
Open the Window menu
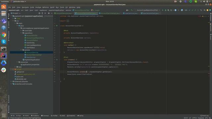pyautogui.click(x=72, y=7)
